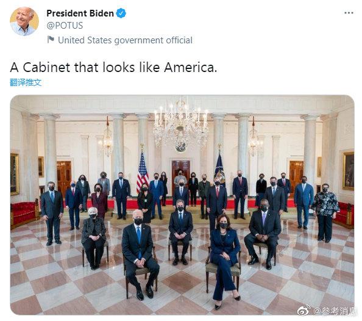Screen dimensions: 362x321
Task: Click the 翻译推文 translate tweet link
Action: (x=26, y=82)
